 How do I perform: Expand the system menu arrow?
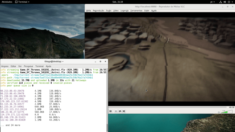click(233, 2)
